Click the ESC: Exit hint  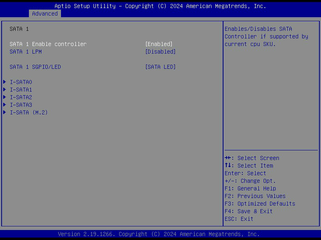[x=239, y=219]
